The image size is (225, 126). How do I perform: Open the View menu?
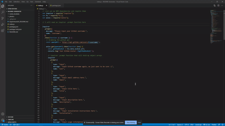tap(23, 2)
